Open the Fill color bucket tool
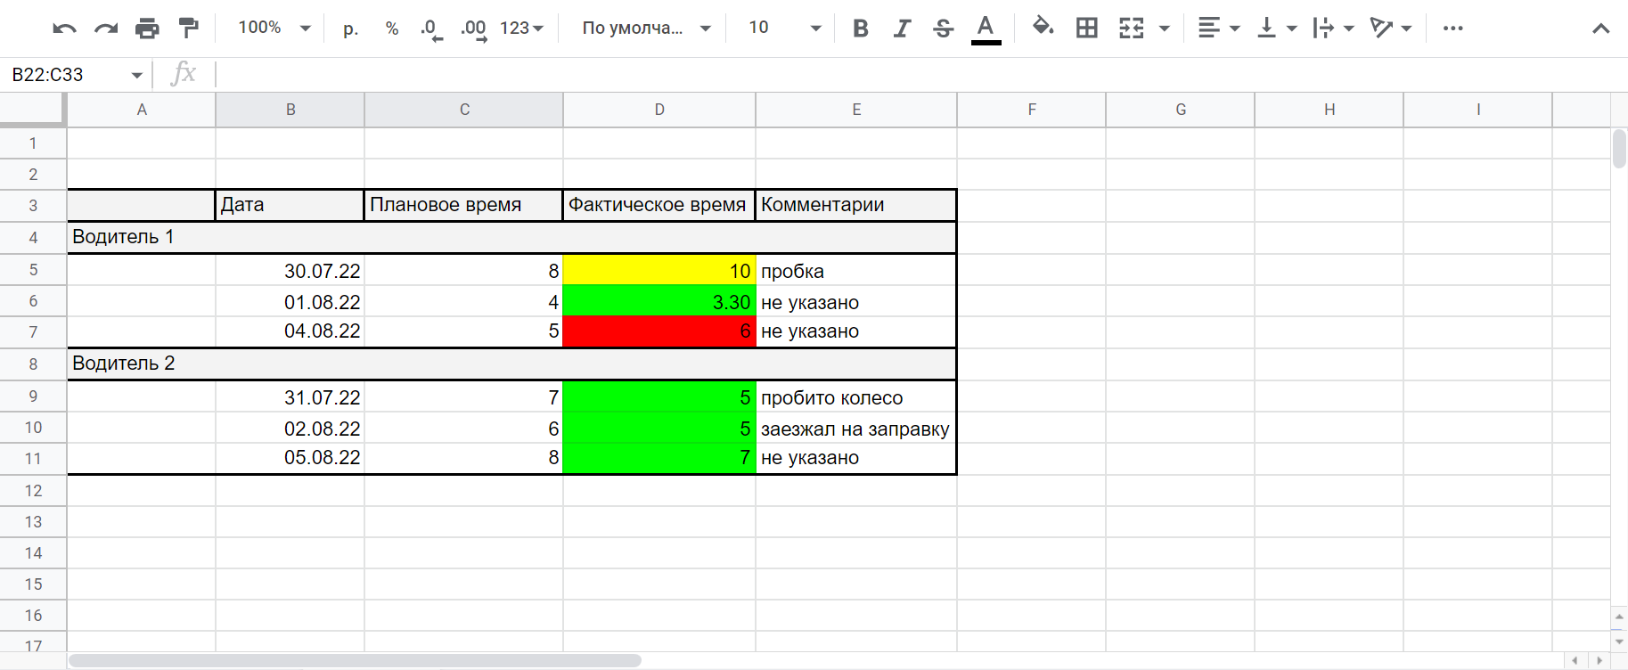This screenshot has height=670, width=1628. pos(1043,28)
